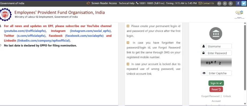Click the toll free number 18001-18005
The height and width of the screenshot is (106, 247).
point(146,3)
